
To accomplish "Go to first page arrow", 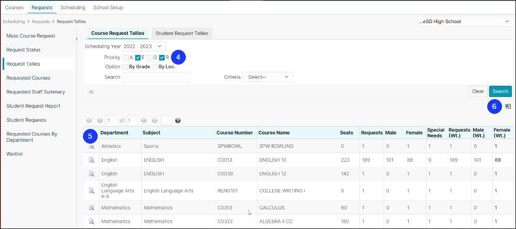I will click(x=89, y=121).
